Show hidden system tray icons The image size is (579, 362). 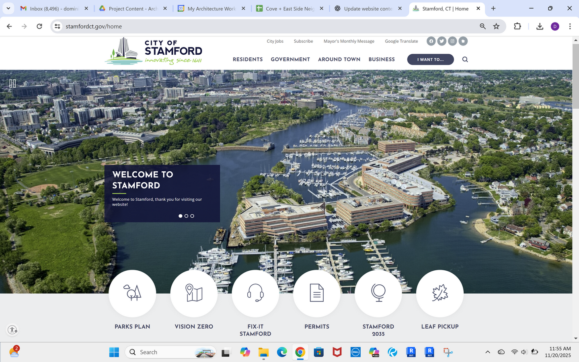(x=488, y=352)
